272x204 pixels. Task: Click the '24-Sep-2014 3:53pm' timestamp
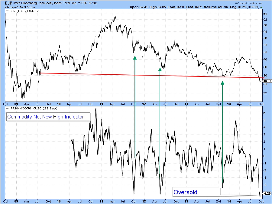(20, 7)
